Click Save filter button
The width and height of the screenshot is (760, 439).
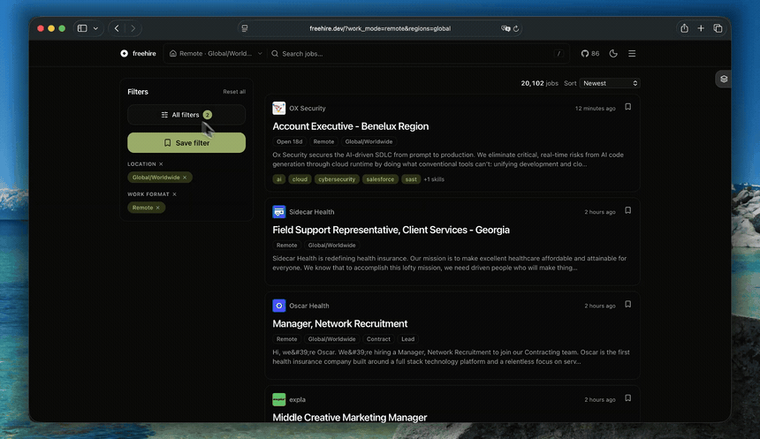click(186, 143)
